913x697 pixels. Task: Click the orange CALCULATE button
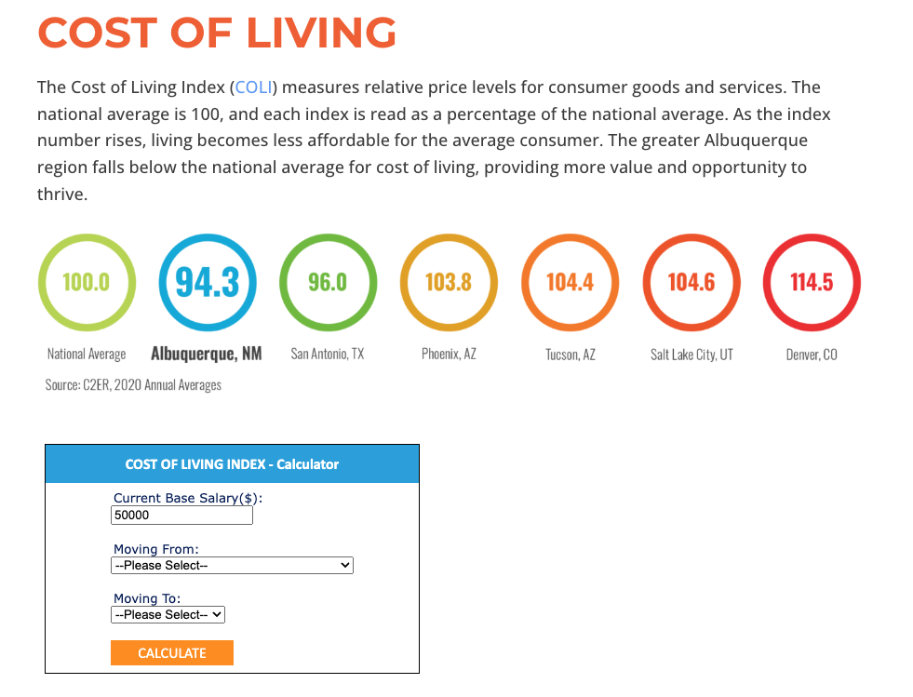172,652
